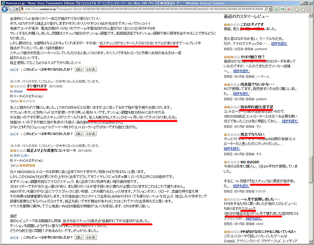
Task: Open コメント link under dryeye's review
Action: coord(14,134)
